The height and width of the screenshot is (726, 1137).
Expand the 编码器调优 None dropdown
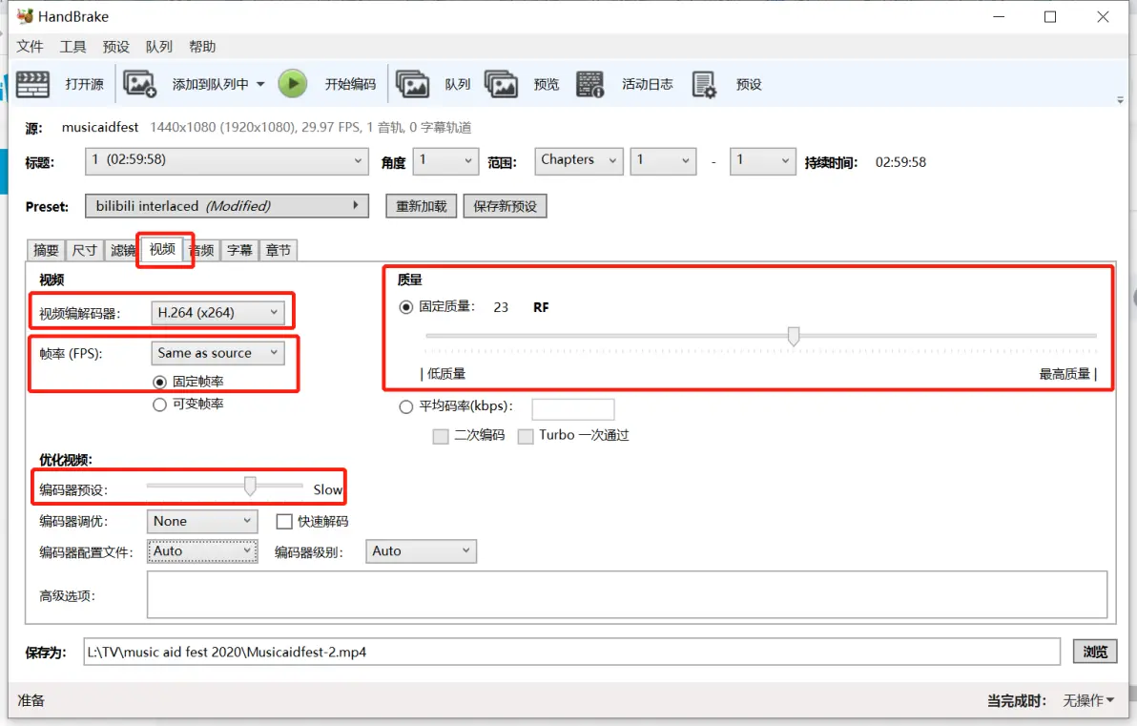tap(202, 522)
